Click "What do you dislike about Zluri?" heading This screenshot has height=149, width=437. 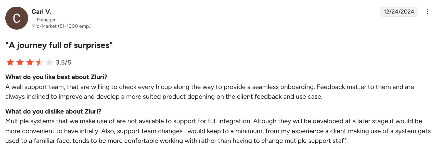coord(53,111)
